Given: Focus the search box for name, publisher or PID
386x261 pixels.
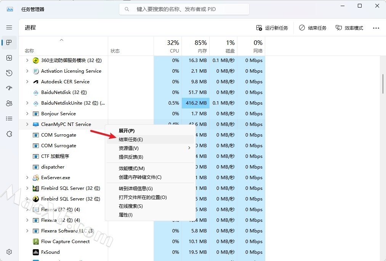Looking at the screenshot, I should point(184,10).
